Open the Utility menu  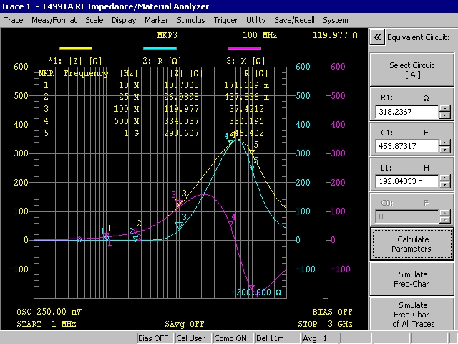256,20
